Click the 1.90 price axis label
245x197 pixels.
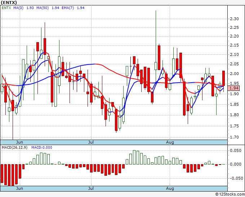(x=235, y=94)
